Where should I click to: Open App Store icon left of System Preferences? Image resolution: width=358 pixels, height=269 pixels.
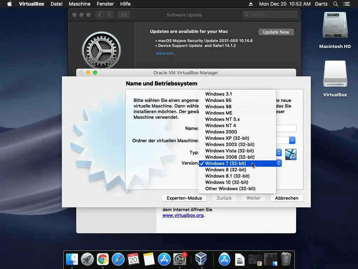coord(164,260)
